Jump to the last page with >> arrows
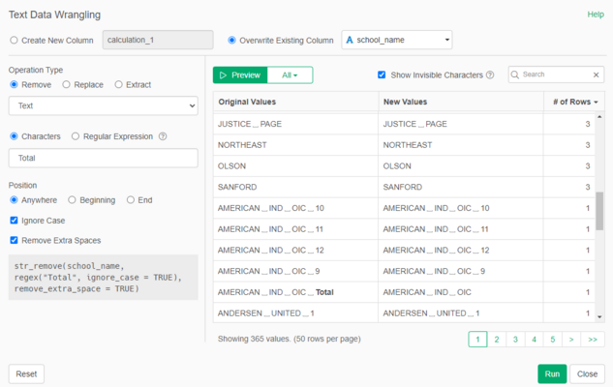613x387 pixels. pos(593,340)
